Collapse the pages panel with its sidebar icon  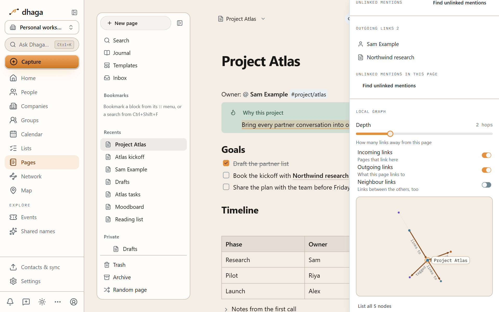tap(180, 23)
